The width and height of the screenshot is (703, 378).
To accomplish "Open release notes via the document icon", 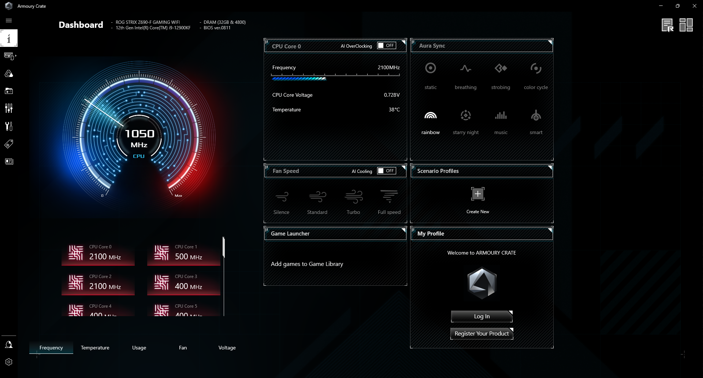I will [x=667, y=25].
